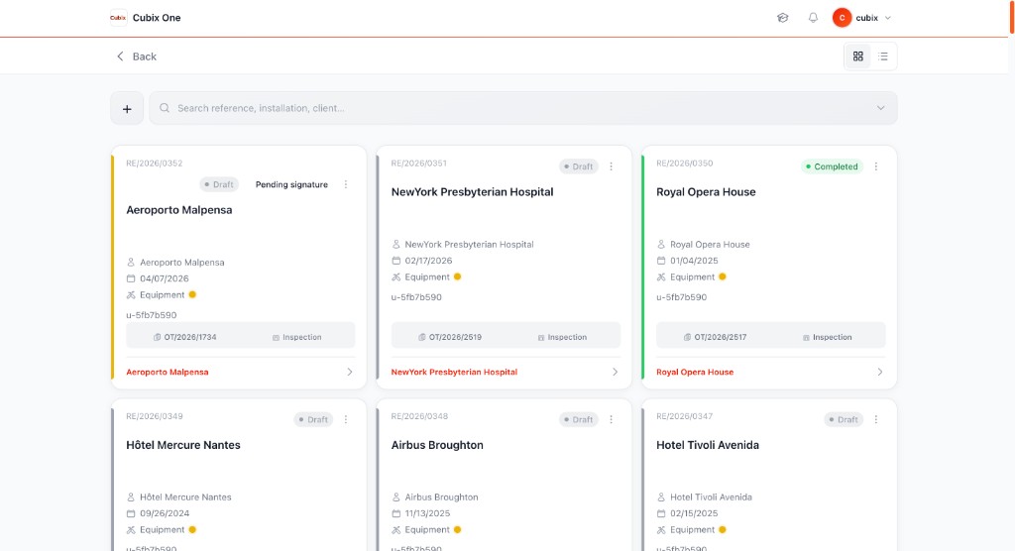Switch to grid card view
This screenshot has height=551, width=1015.
point(858,56)
